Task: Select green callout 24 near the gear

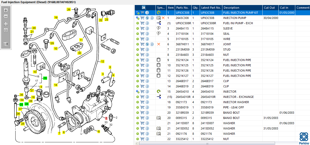Action: tap(27, 104)
